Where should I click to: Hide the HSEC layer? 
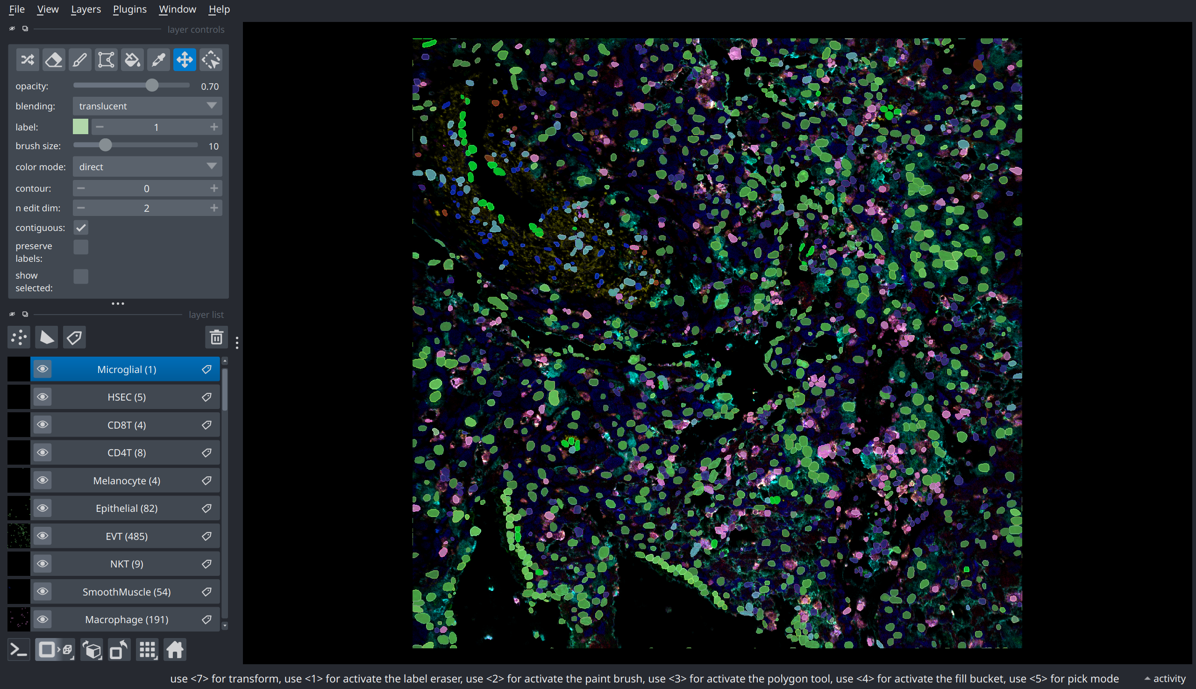pyautogui.click(x=43, y=397)
